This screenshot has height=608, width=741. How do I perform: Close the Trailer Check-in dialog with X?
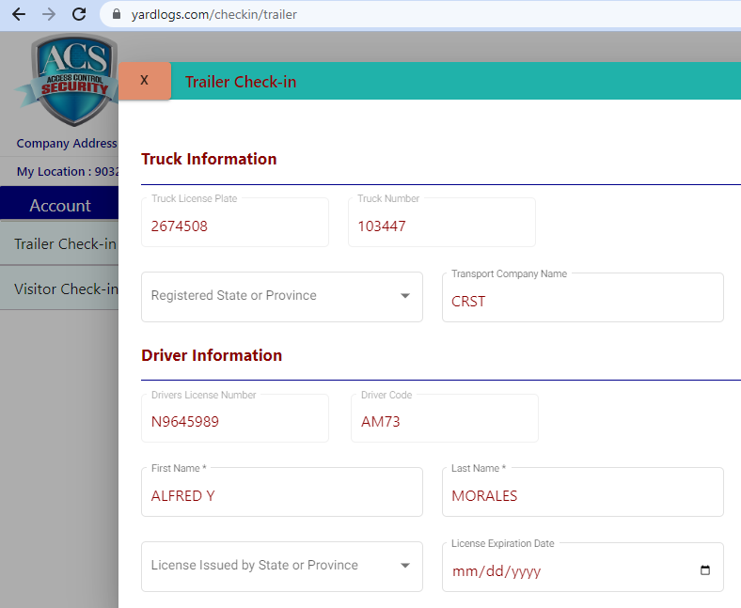coord(145,81)
